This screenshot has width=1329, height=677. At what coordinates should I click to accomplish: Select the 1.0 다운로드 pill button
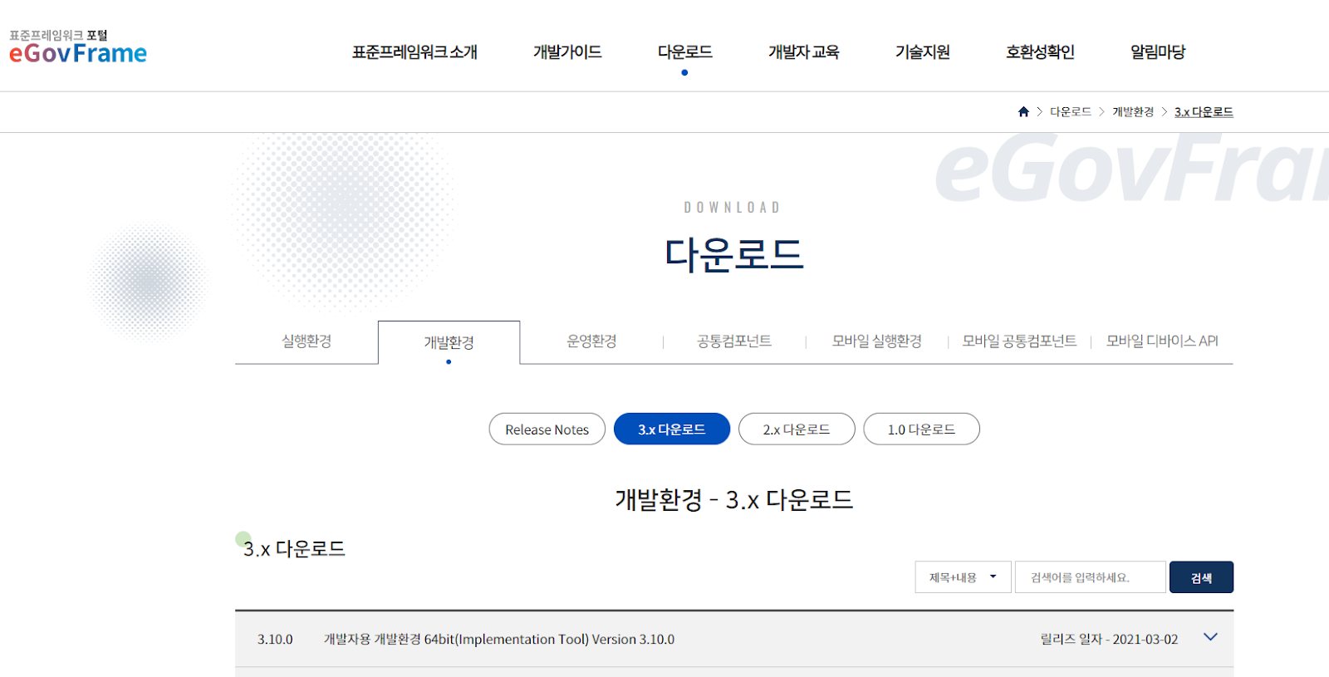(x=921, y=429)
